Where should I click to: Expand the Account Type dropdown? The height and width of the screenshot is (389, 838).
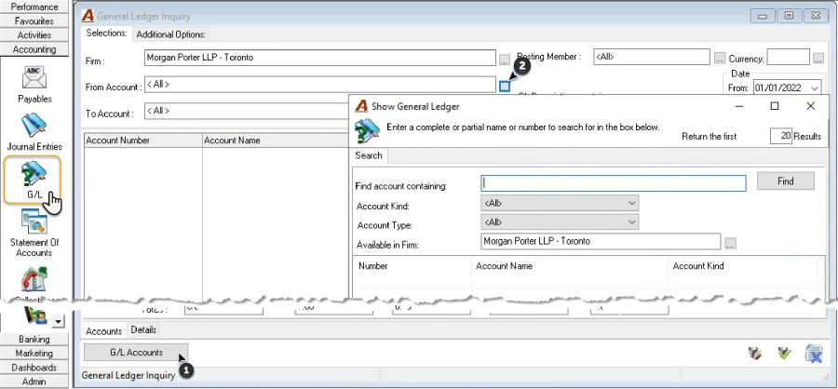point(632,221)
